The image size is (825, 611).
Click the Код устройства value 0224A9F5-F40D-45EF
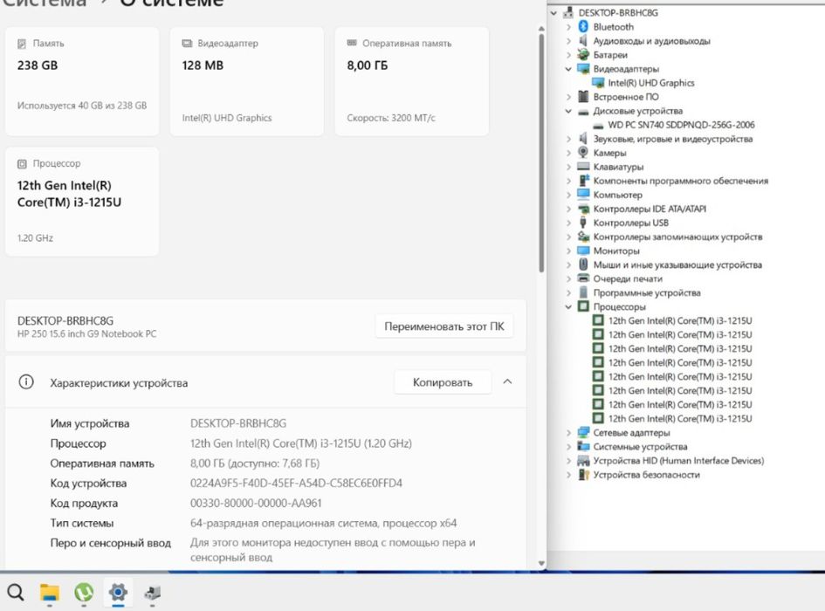tap(296, 483)
